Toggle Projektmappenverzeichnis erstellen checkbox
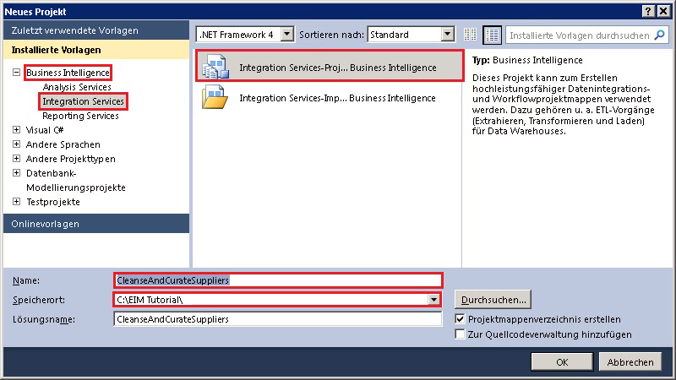The width and height of the screenshot is (676, 380). tap(460, 319)
